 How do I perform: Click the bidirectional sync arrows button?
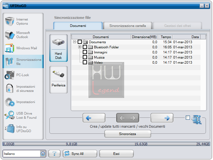click(x=128, y=118)
